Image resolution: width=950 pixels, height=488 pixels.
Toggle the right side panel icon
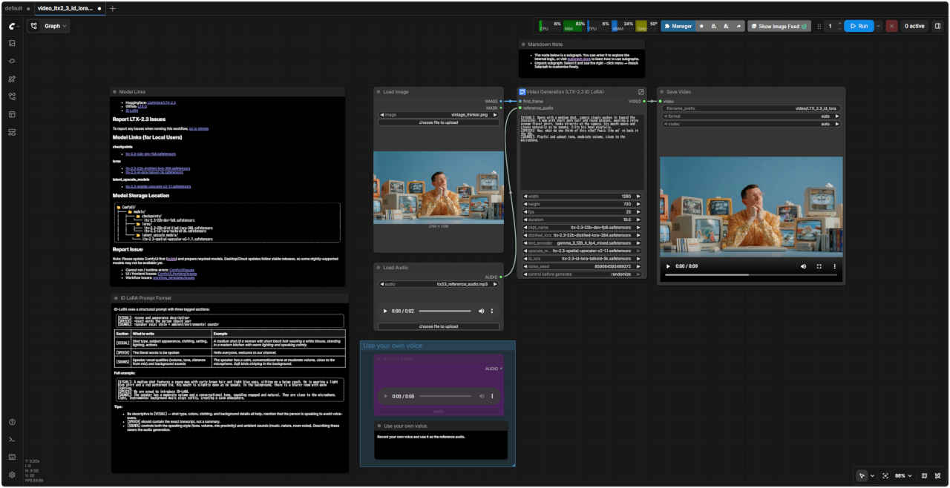point(937,26)
